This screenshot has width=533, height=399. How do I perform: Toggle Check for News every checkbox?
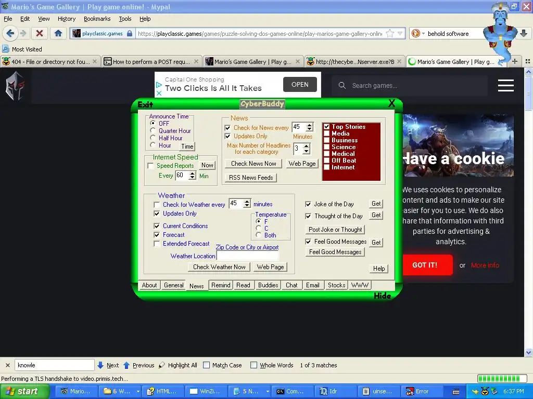227,128
